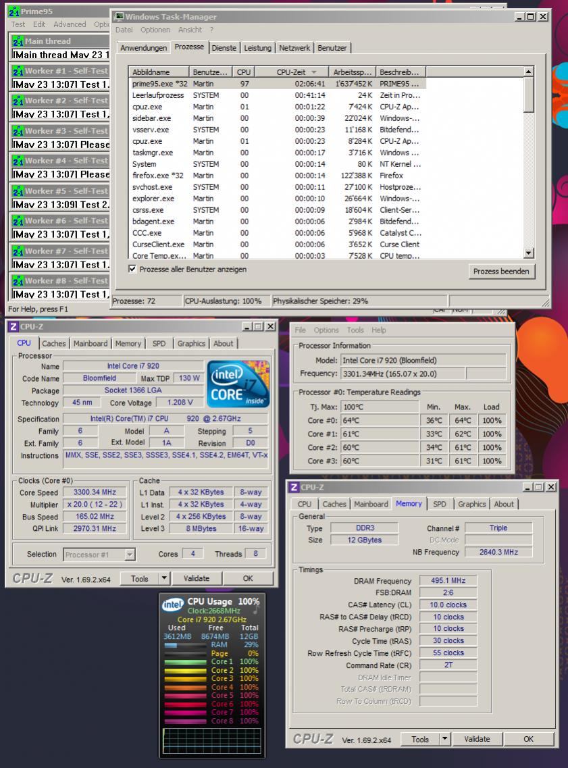Click the CPU-Z icon in Memory tab window
Screen dimensions: 568x768
point(294,488)
